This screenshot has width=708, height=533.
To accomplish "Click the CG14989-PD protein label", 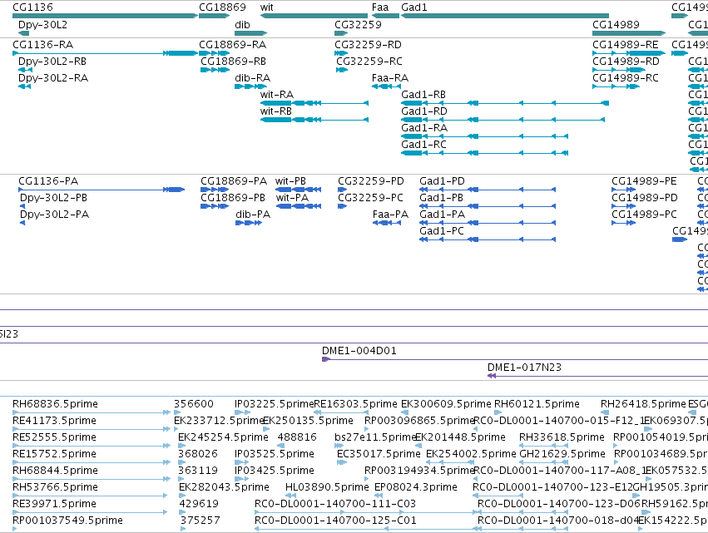I will 645,198.
